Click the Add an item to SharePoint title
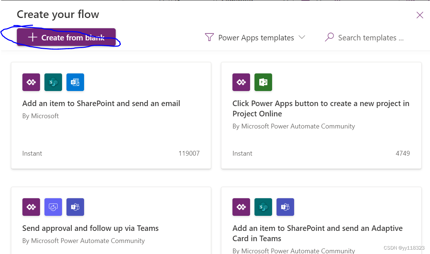The width and height of the screenshot is (430, 254). tap(101, 103)
